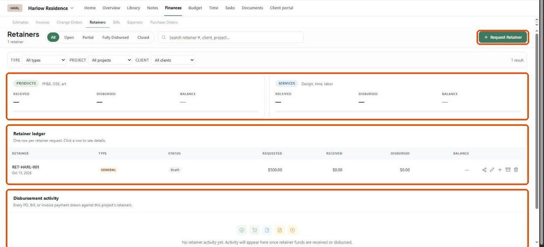Click the retainer search field
Image resolution: width=544 pixels, height=247 pixels.
pos(231,37)
